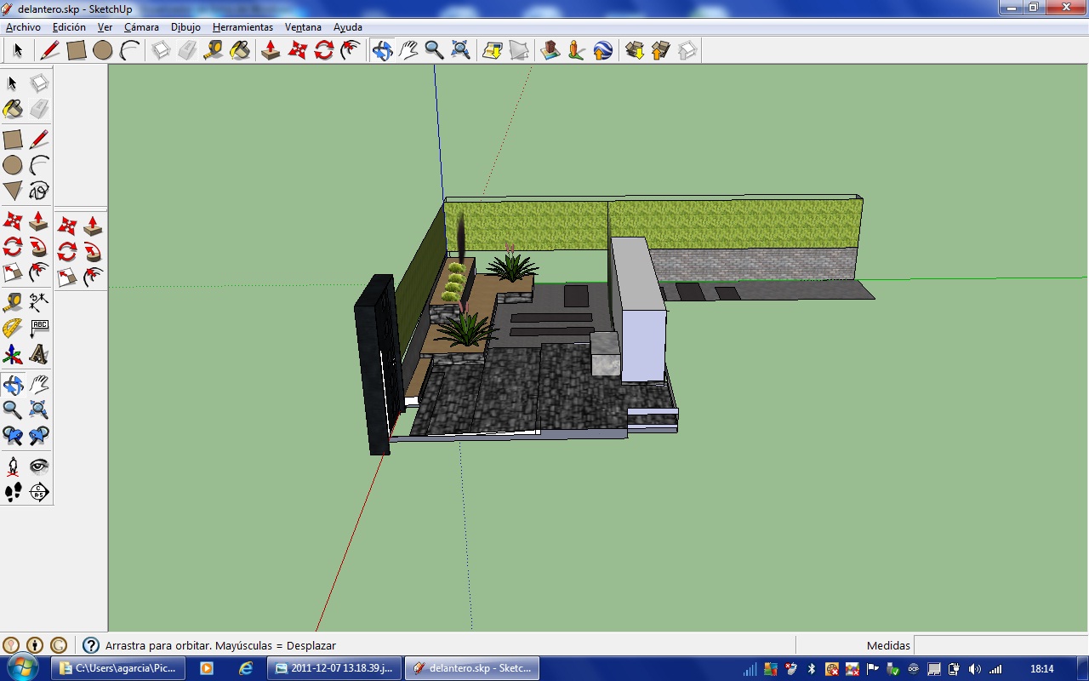Click the Bluetooth tray icon
Image resolution: width=1089 pixels, height=681 pixels.
point(811,669)
